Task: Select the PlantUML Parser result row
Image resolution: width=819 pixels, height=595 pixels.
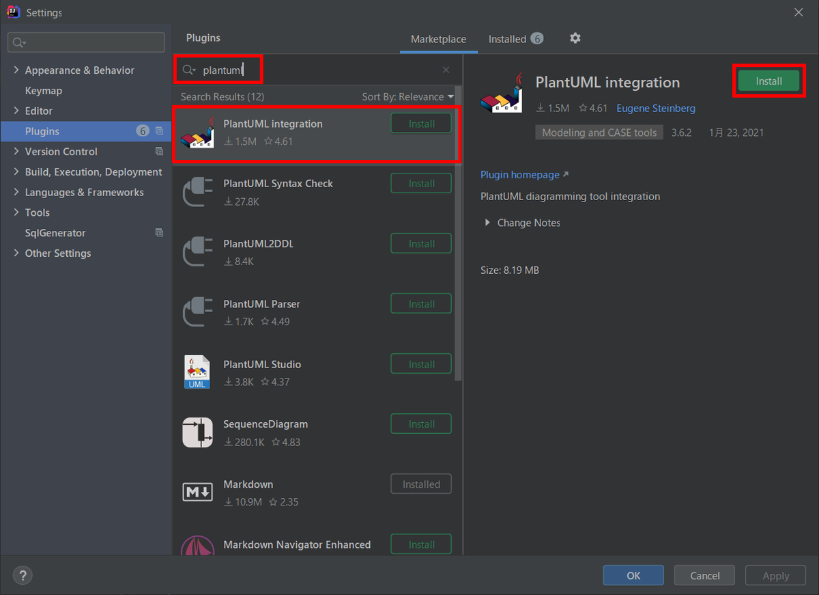Action: (314, 312)
